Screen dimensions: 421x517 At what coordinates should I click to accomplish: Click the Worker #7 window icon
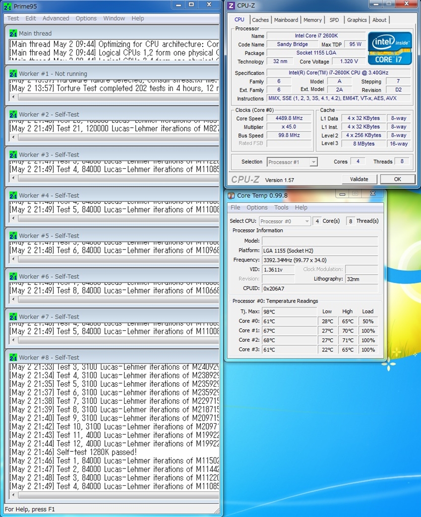coord(13,317)
